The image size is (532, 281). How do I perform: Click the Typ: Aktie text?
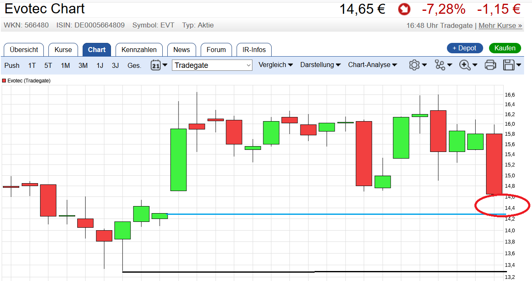click(198, 25)
